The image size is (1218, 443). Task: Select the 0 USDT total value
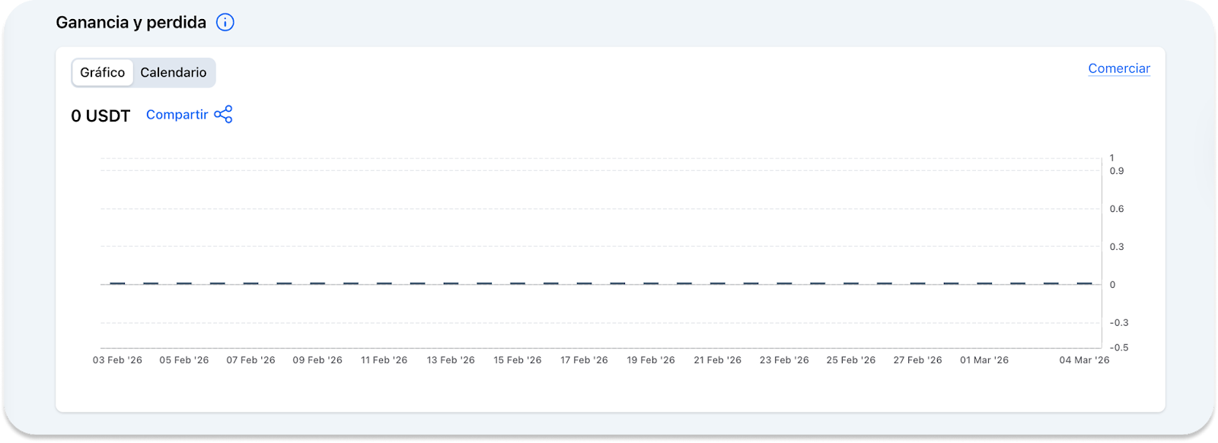(x=100, y=116)
